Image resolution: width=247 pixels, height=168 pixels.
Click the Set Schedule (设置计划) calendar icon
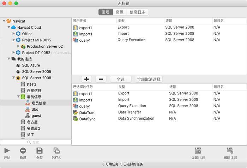tap(198, 151)
